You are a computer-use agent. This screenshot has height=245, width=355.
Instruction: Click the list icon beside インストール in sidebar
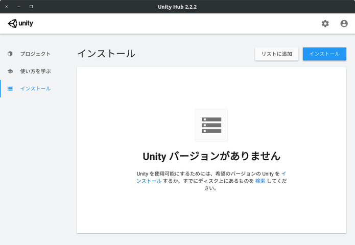coord(10,89)
